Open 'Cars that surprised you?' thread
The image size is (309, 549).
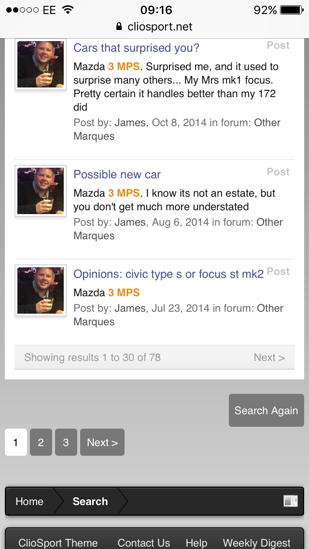(x=136, y=48)
